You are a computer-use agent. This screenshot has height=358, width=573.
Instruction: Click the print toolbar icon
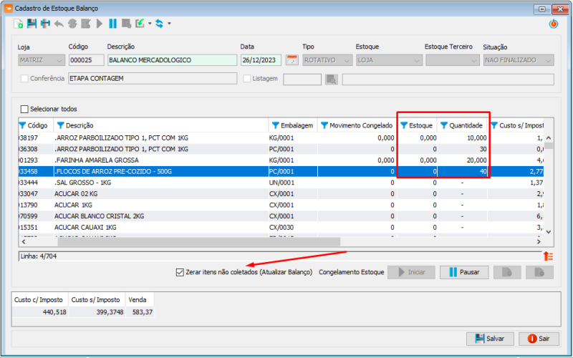click(45, 24)
